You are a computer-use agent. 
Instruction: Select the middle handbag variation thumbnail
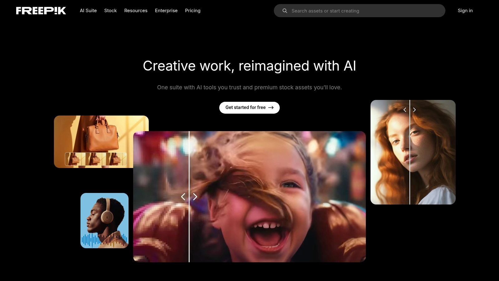click(x=95, y=159)
